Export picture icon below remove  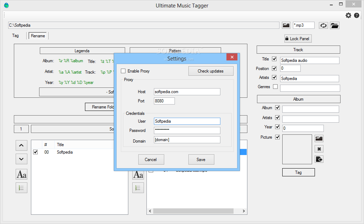pos(319,159)
